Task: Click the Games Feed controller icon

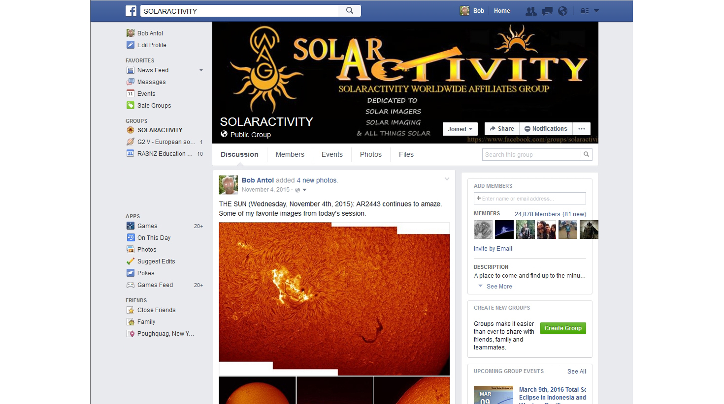Action: [131, 285]
